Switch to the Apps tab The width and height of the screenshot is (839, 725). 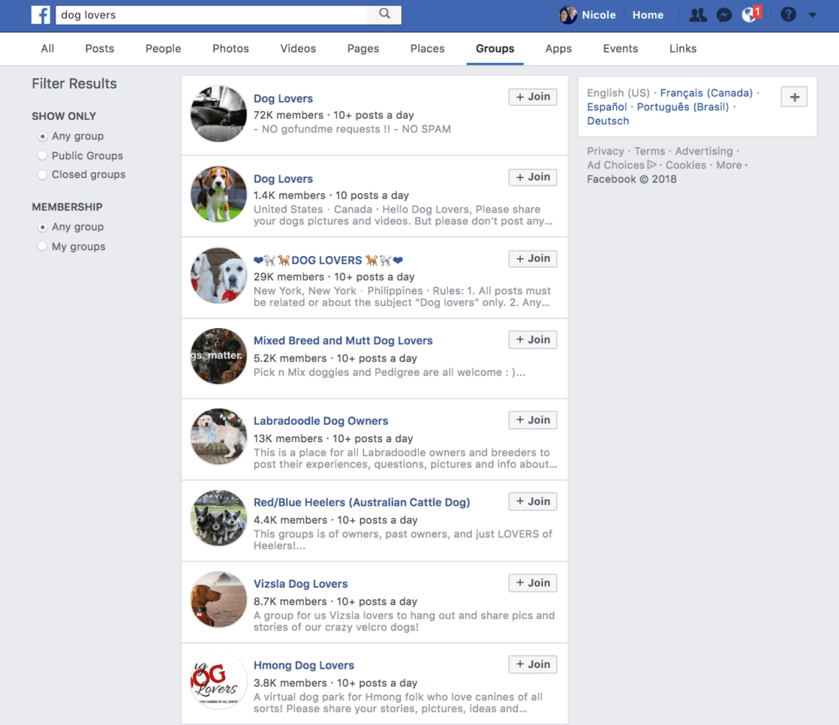[x=558, y=49]
